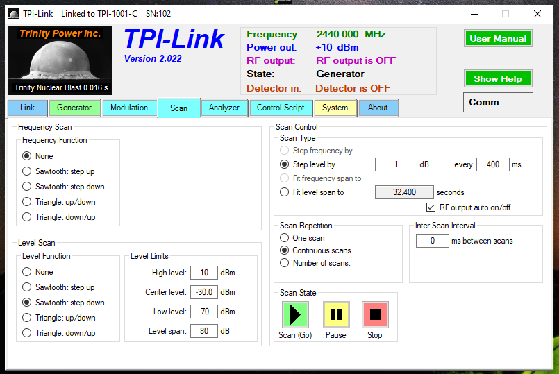
Task: Open the Modulation tab
Action: tap(129, 108)
